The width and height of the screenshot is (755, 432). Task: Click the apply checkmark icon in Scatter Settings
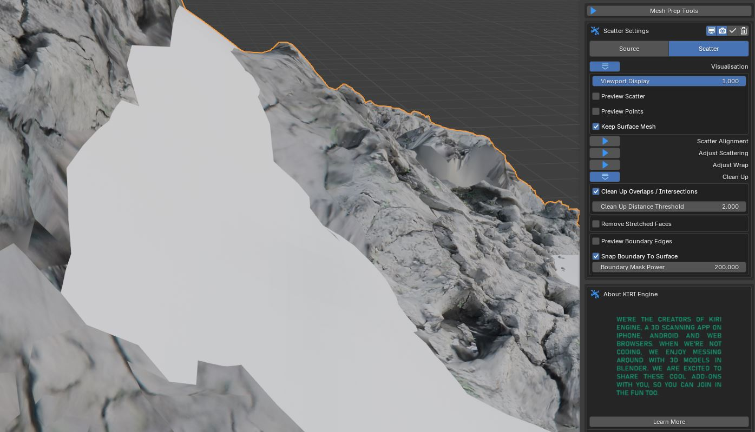tap(733, 31)
